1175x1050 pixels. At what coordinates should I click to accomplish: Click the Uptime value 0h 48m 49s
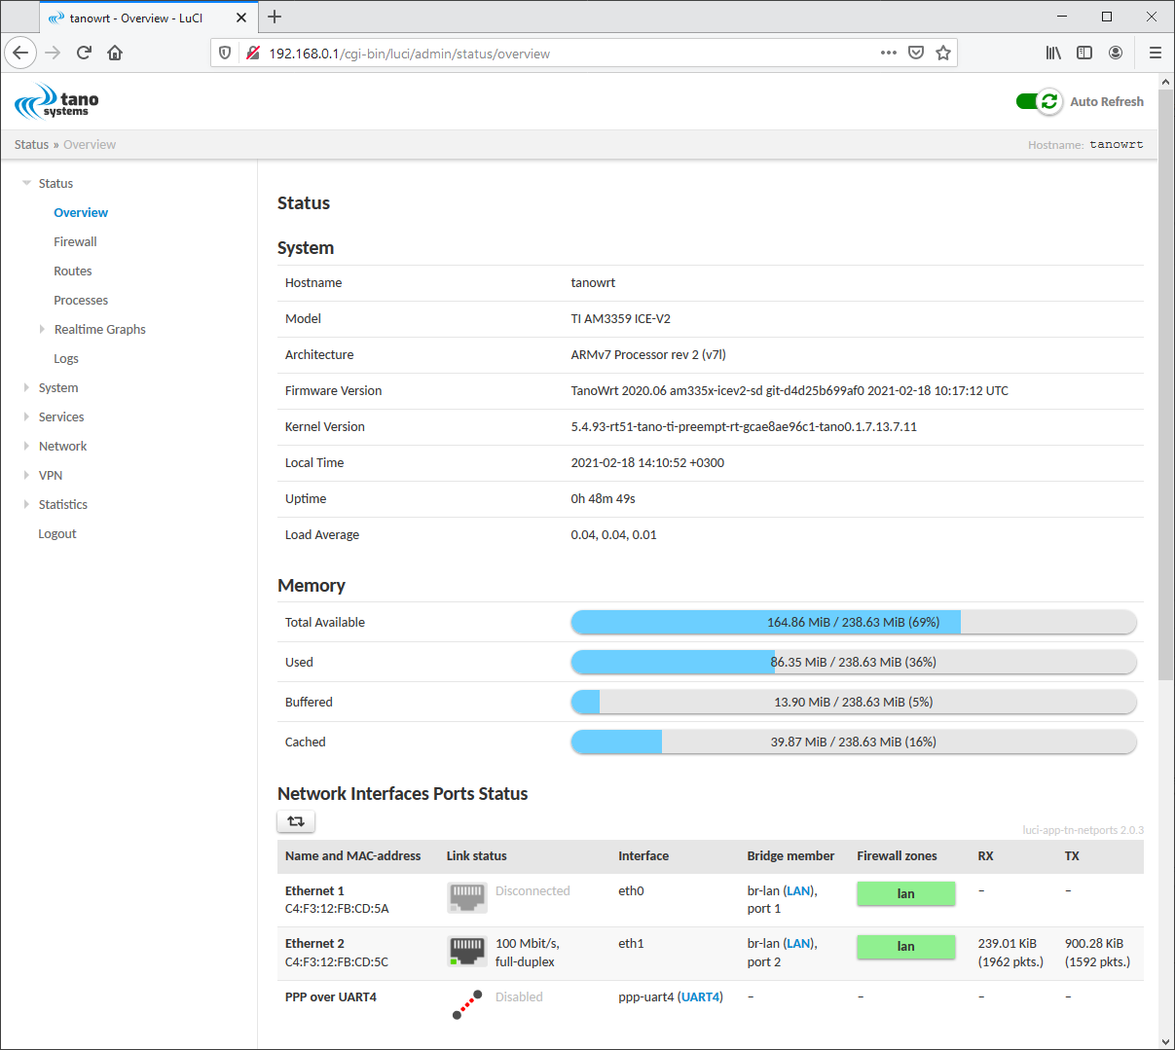pyautogui.click(x=603, y=498)
